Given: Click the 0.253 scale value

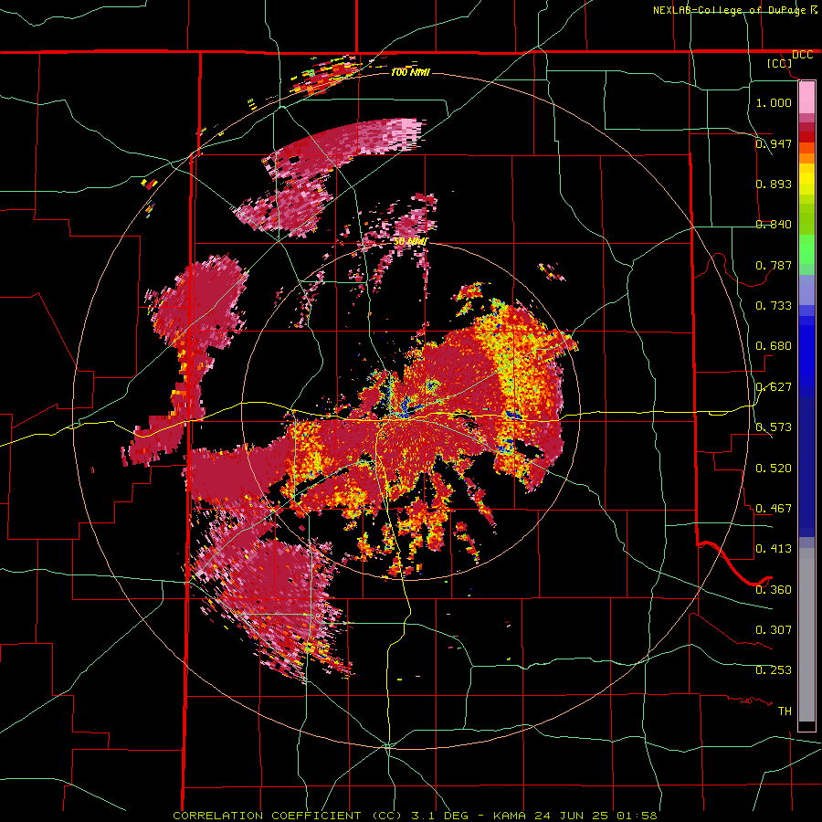Looking at the screenshot, I should 774,670.
